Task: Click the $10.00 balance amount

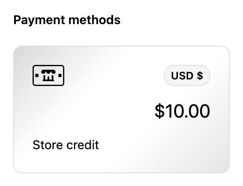Action: [182, 111]
